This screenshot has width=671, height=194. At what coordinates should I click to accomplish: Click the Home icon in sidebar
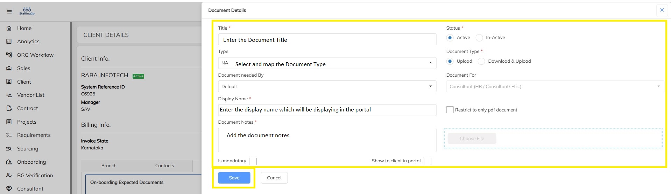click(x=9, y=28)
